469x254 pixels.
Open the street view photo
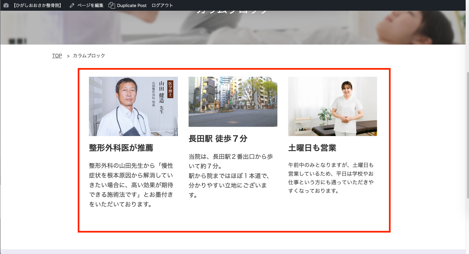(233, 102)
